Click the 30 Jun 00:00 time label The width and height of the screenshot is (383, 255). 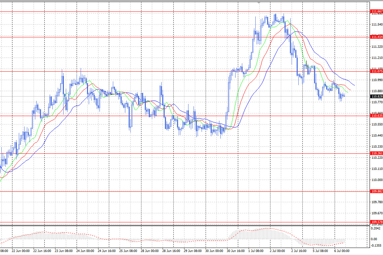click(214, 251)
